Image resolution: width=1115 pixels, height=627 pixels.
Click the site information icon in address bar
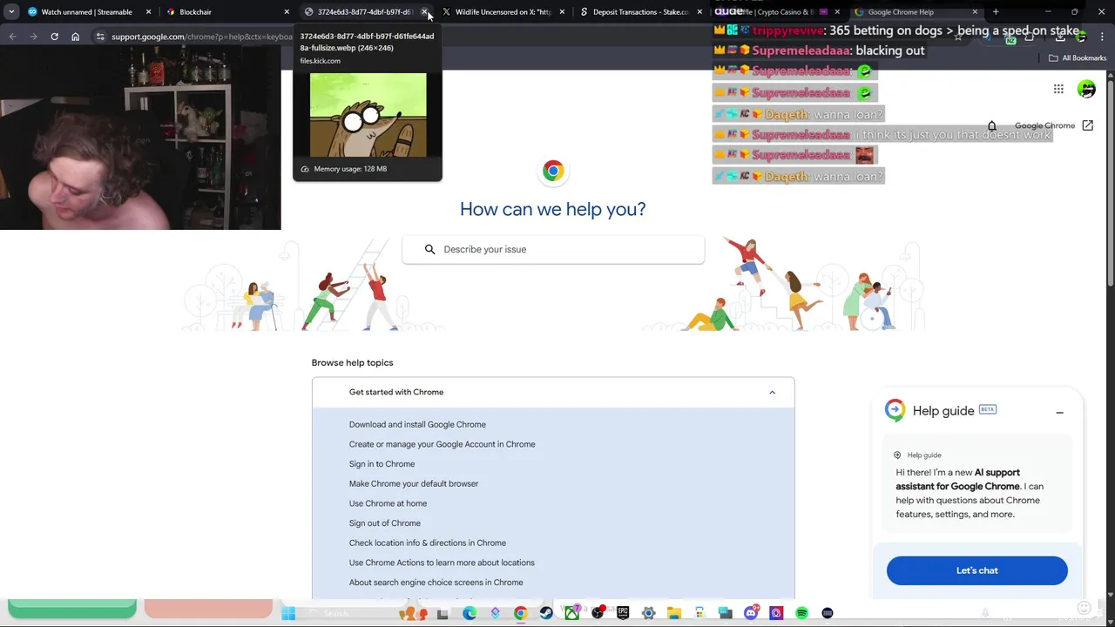tap(100, 37)
